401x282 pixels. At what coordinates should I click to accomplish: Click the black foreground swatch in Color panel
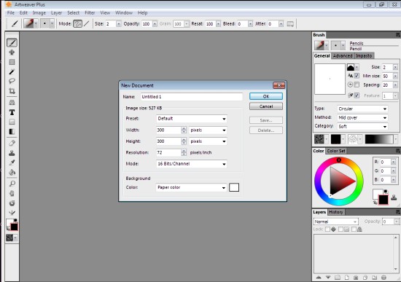coord(384,200)
